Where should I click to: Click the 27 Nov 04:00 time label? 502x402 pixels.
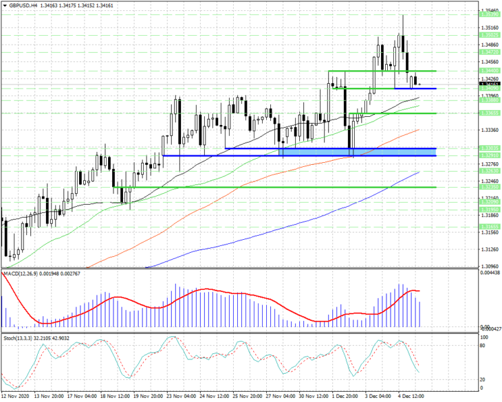point(281,397)
